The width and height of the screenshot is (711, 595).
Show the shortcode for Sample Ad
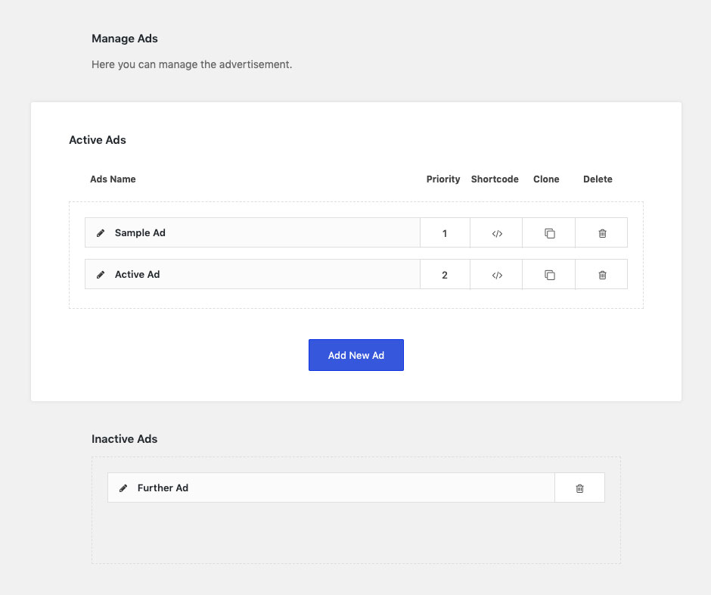click(x=497, y=233)
